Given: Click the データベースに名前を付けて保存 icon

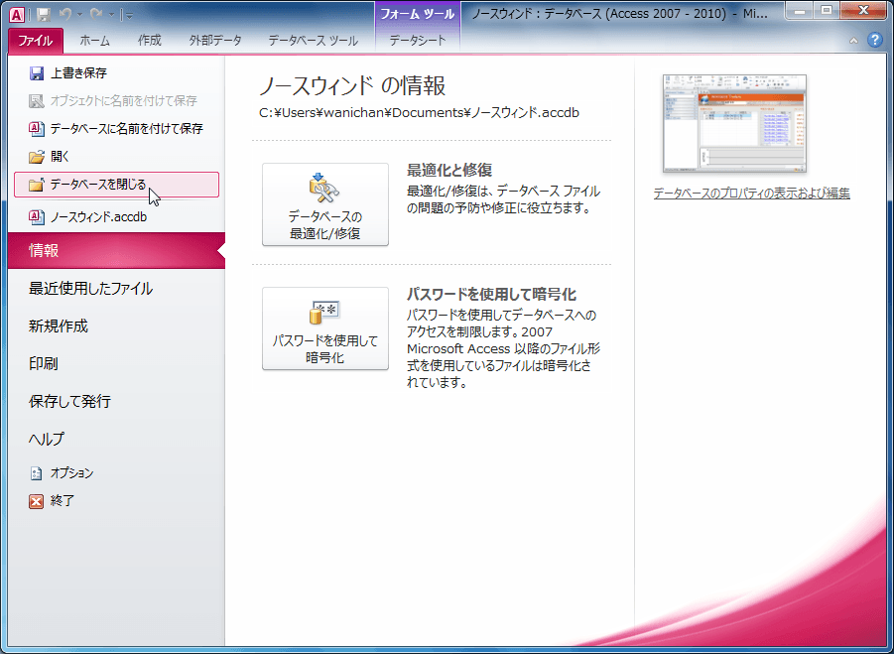Looking at the screenshot, I should (x=37, y=129).
